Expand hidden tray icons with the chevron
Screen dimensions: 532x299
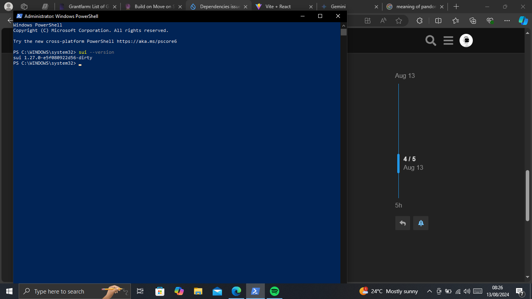[429, 291]
